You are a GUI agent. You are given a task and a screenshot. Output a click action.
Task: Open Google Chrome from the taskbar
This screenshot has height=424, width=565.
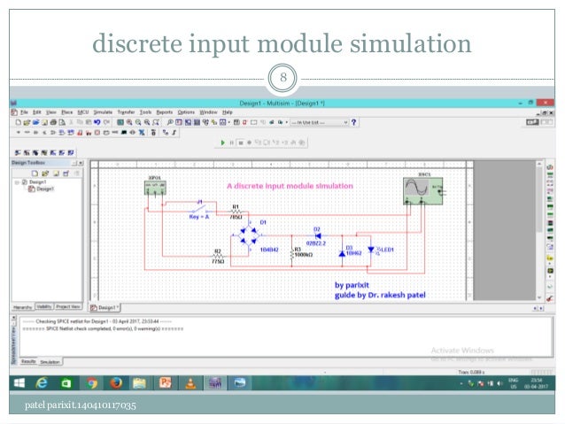[x=91, y=383]
